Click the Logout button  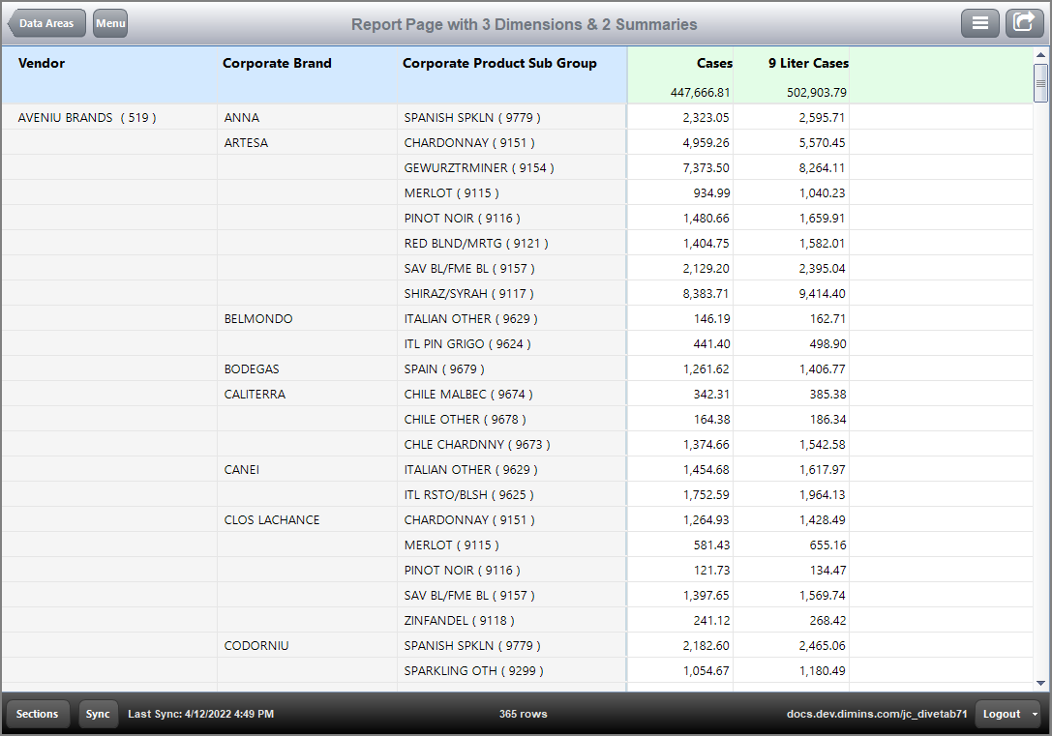(x=1001, y=714)
